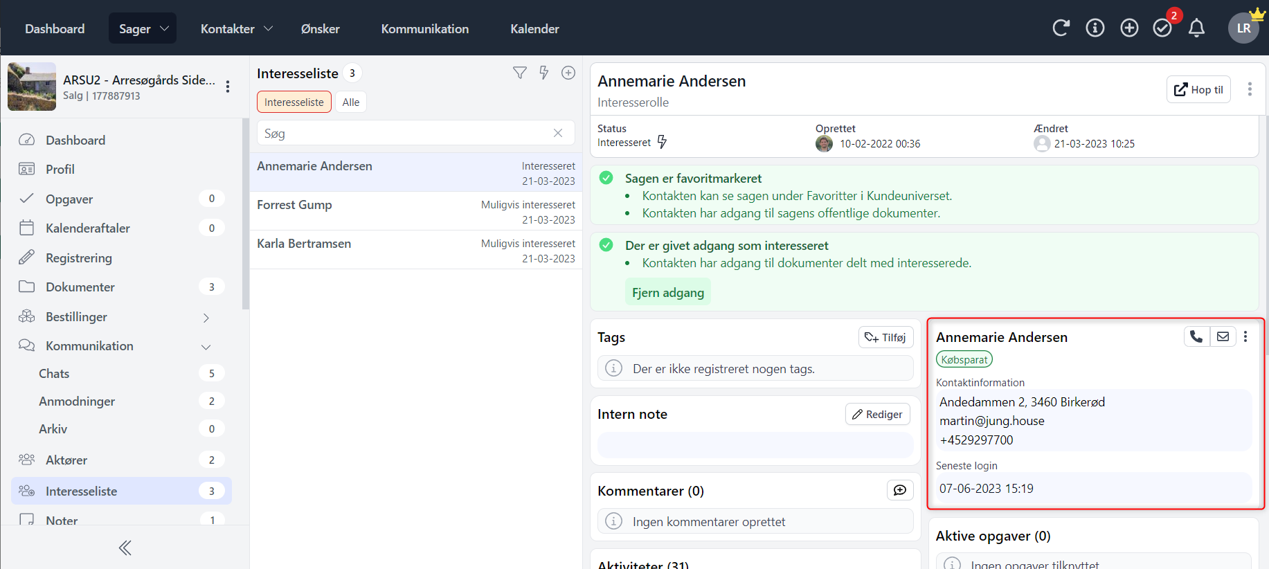Add a comment with the speech bubble icon
Viewport: 1269px width, 569px height.
[900, 490]
